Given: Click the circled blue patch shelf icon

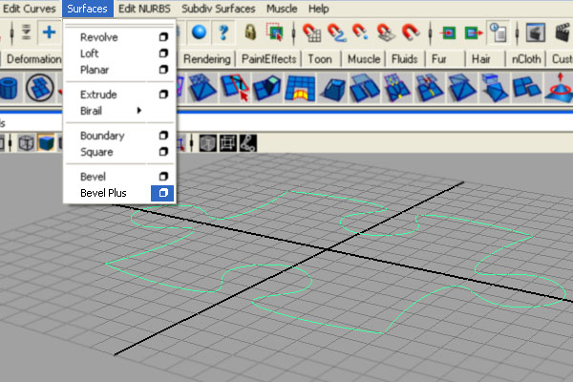Looking at the screenshot, I should (40, 88).
